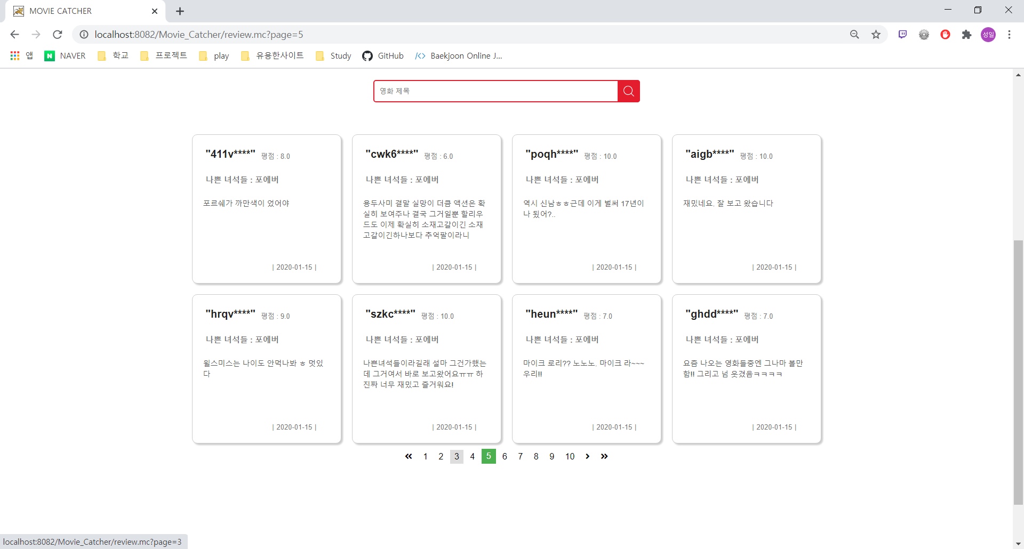Click the 성일 profile avatar

[988, 34]
